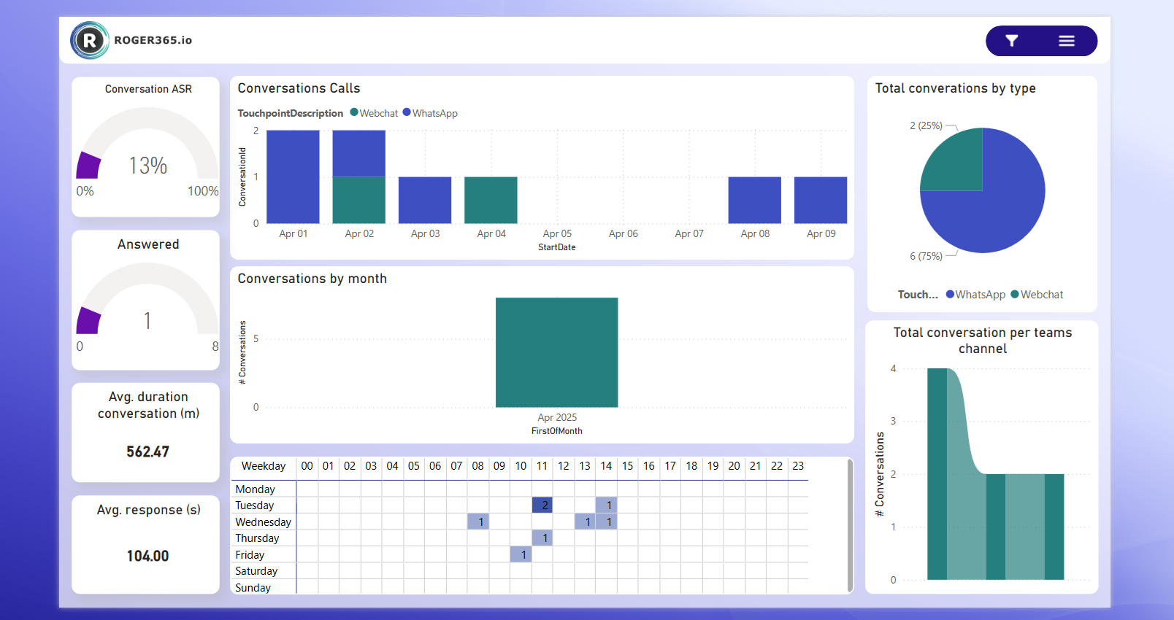This screenshot has width=1174, height=620.
Task: Toggle WhatsApp legend in Conversations Calls
Action: [430, 113]
